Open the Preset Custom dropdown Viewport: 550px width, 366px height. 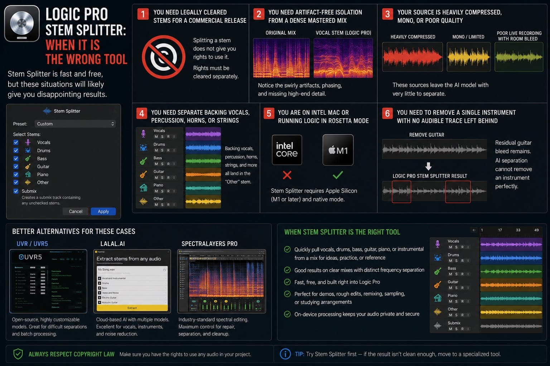tap(75, 124)
